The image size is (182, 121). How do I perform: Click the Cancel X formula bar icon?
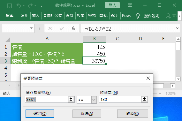[50, 28]
